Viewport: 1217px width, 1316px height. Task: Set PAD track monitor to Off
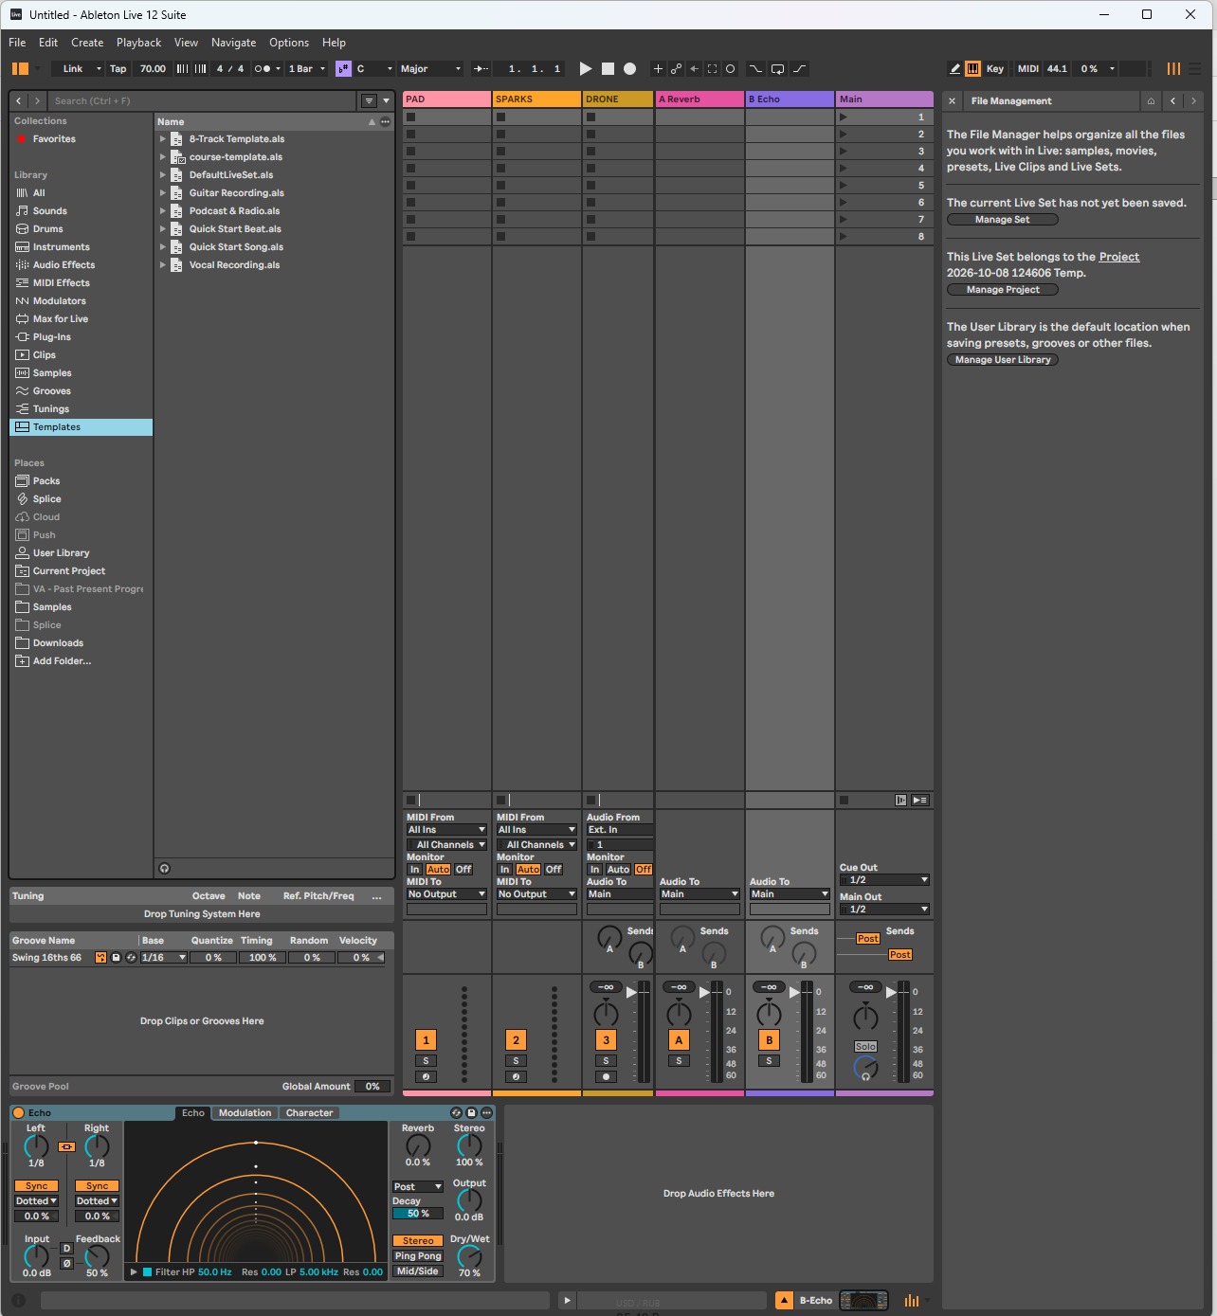[x=463, y=870]
